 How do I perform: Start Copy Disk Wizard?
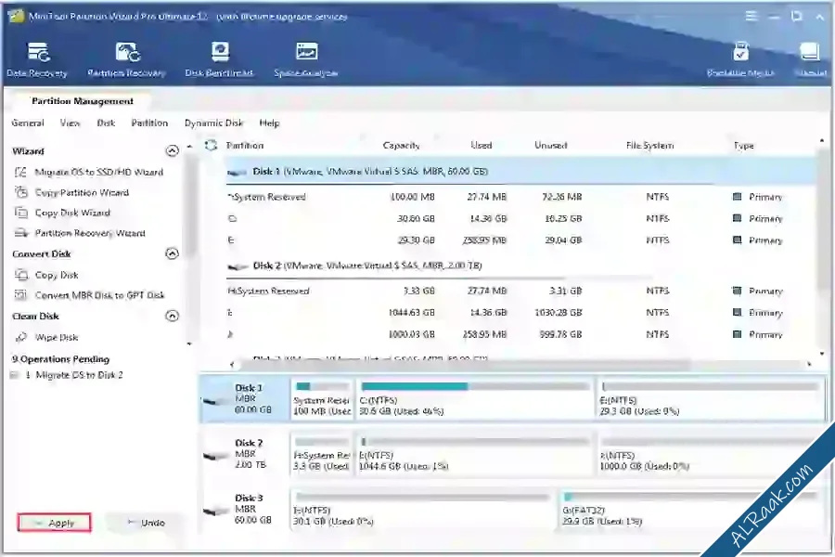click(62, 213)
